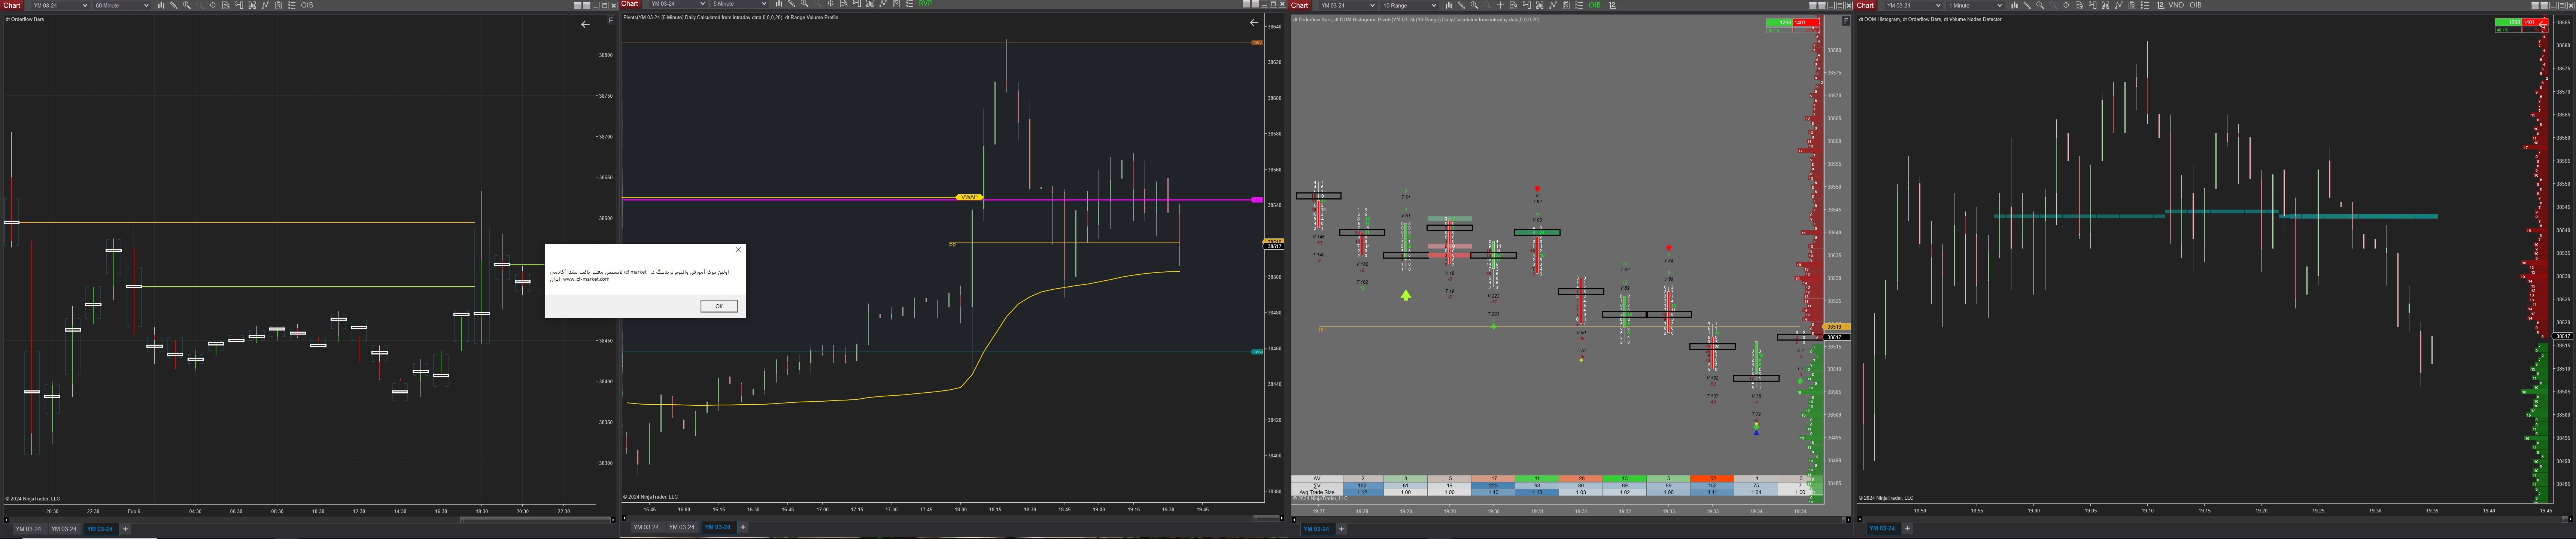Click OK in the license warning dialog
The image size is (2576, 539).
tap(718, 306)
